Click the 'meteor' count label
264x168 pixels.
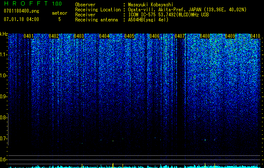coord(60,13)
